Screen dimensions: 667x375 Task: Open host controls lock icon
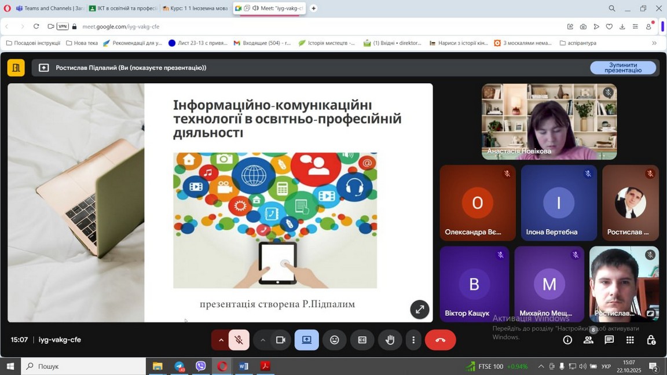[651, 340]
